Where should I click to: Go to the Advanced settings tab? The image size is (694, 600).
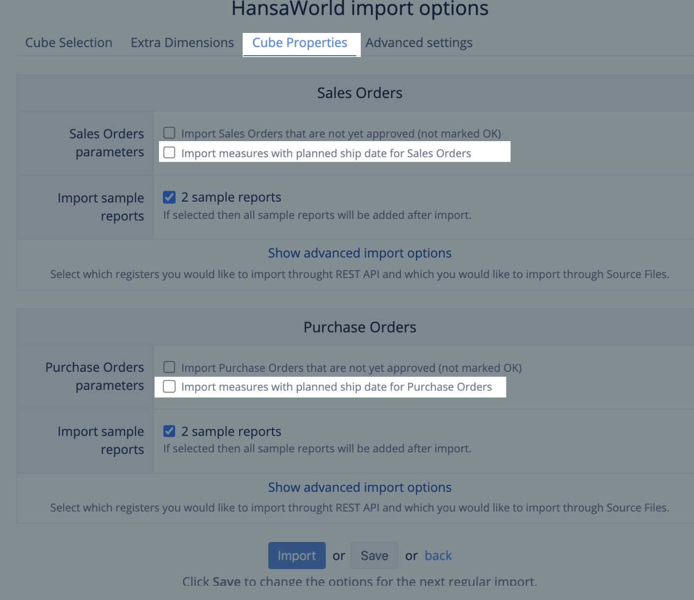click(419, 43)
